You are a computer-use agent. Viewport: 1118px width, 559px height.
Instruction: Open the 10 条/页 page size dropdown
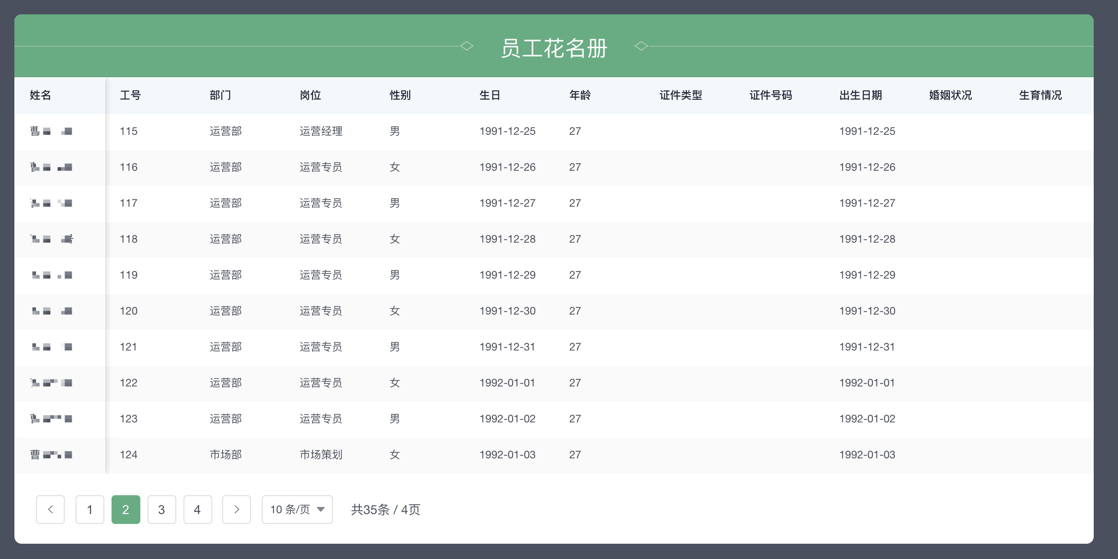pyautogui.click(x=297, y=509)
